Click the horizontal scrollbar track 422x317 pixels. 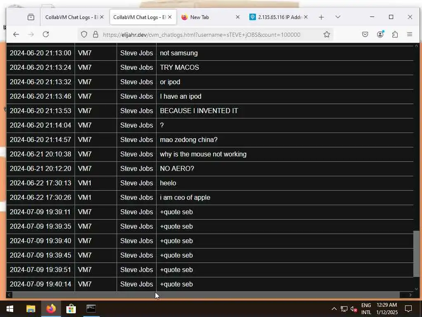click(206, 295)
